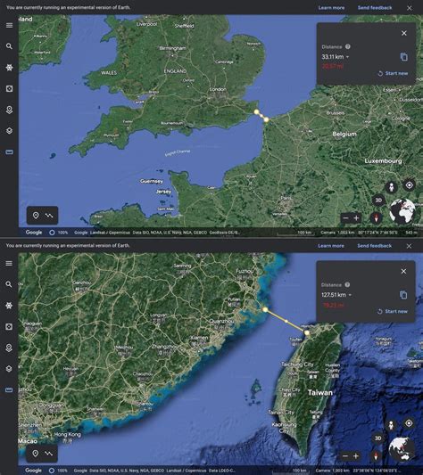Open search in the top Earth window
The width and height of the screenshot is (423, 475).
pyautogui.click(x=10, y=46)
